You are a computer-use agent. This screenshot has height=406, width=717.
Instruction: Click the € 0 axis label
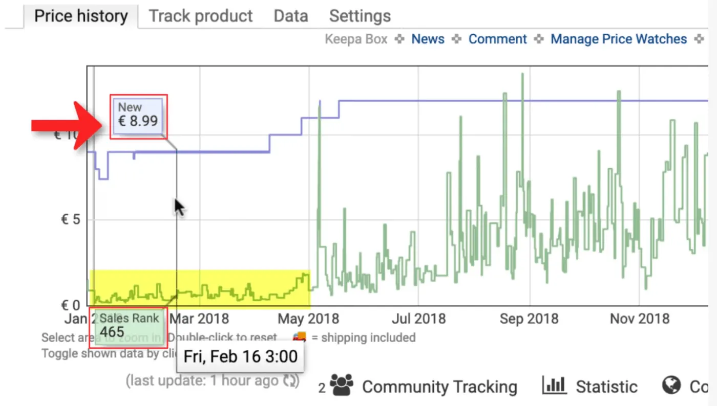(71, 306)
